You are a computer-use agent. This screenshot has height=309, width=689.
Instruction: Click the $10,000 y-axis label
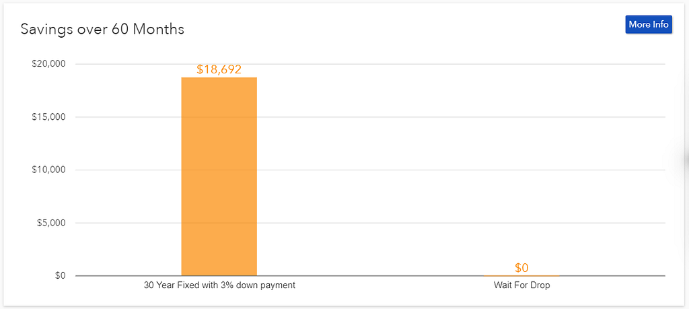(48, 170)
